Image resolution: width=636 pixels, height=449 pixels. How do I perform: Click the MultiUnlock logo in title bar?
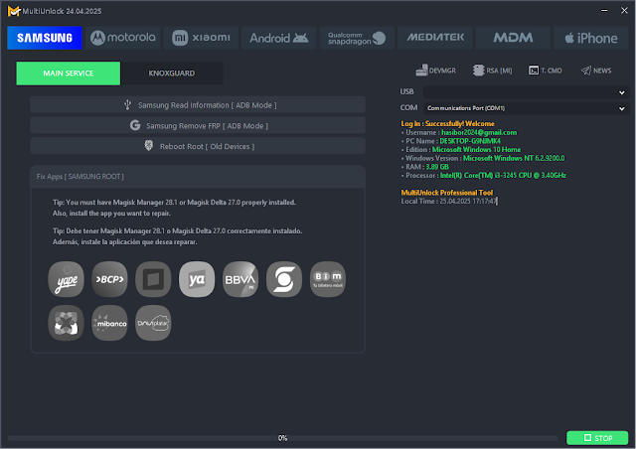(14, 11)
